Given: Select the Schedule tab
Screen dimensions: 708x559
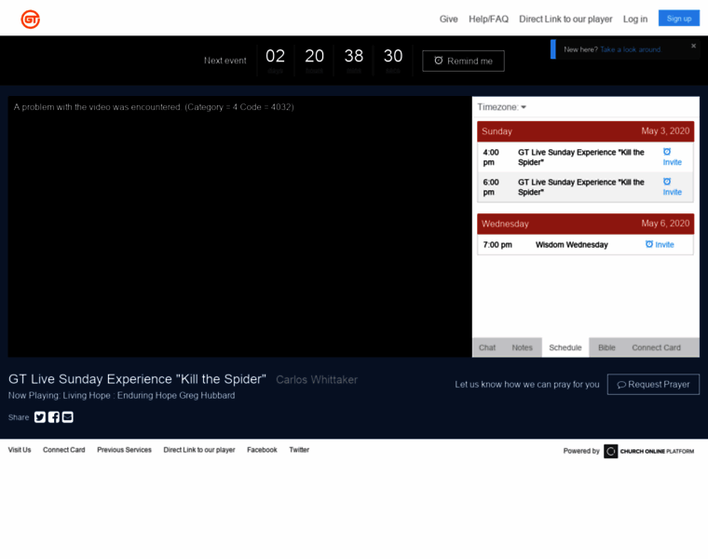Looking at the screenshot, I should 565,348.
